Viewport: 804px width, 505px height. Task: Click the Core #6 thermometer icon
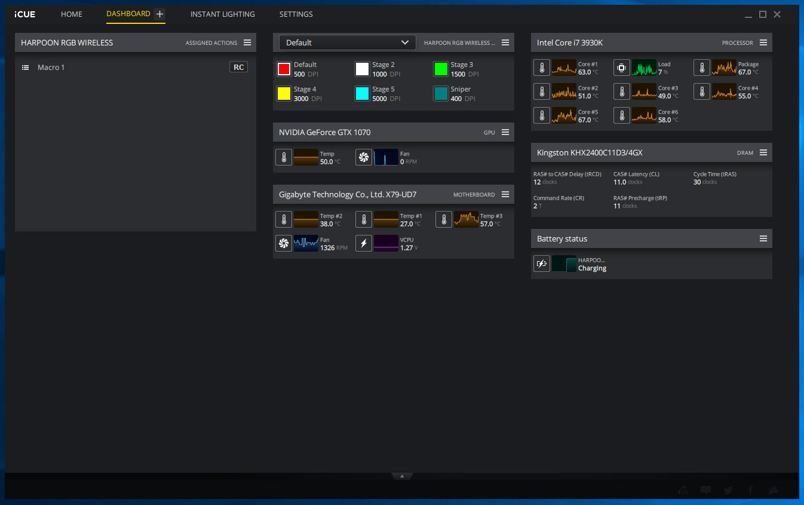click(x=622, y=115)
